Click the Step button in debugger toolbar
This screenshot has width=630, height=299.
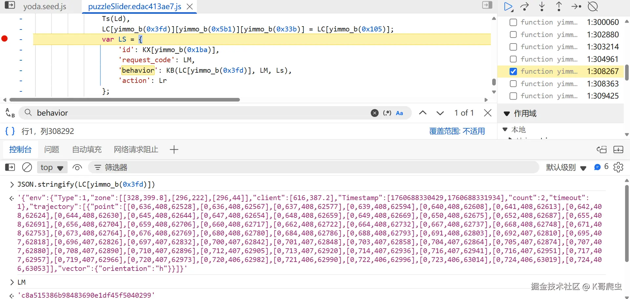(576, 7)
